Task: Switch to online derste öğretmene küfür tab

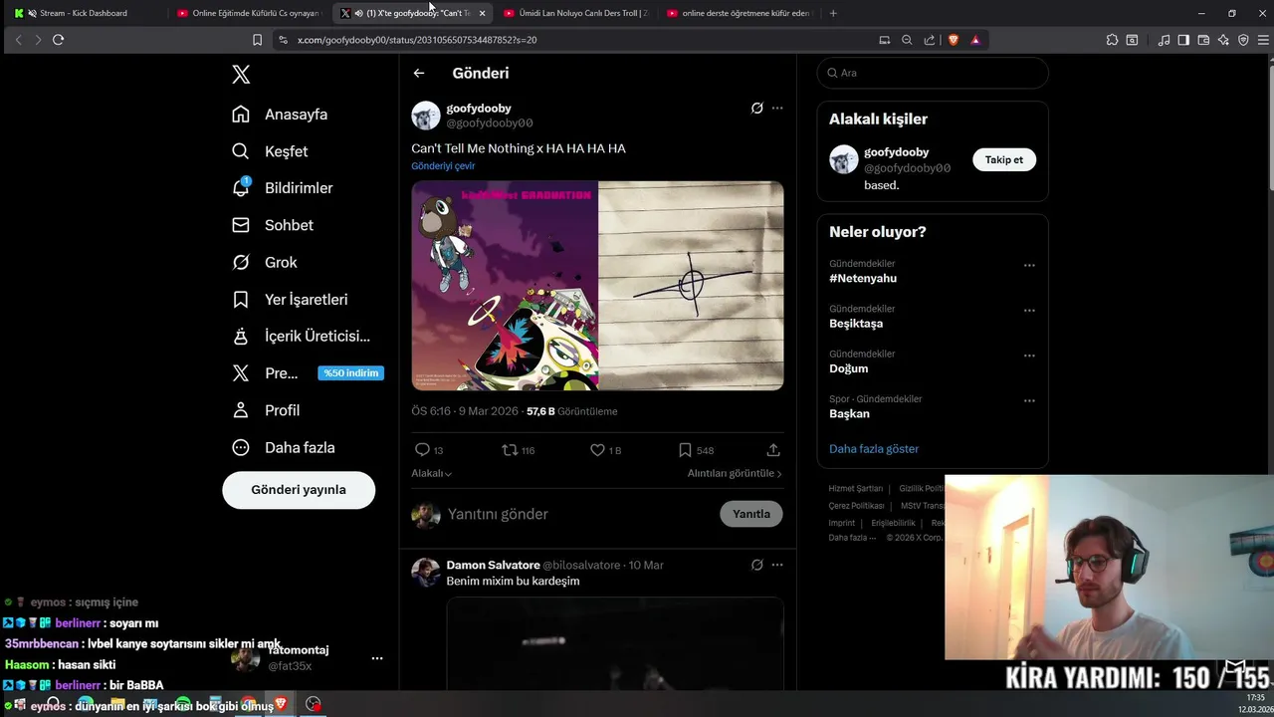Action: coord(739,13)
